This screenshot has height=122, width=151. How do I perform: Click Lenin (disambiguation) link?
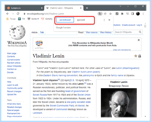[x=128, y=68]
